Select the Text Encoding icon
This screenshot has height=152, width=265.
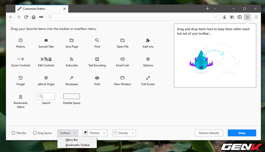[97, 59]
